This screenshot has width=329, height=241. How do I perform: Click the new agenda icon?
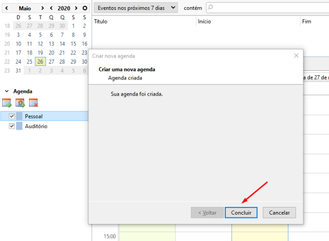pos(7,103)
